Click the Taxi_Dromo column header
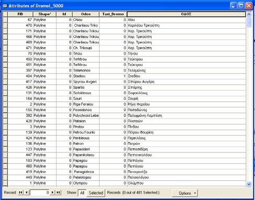Image resolution: width=255 pixels, height=200 pixels. [x=113, y=14]
